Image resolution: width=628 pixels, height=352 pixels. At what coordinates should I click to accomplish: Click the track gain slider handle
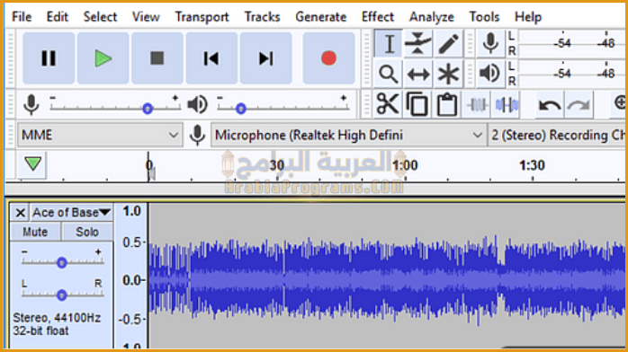click(61, 262)
